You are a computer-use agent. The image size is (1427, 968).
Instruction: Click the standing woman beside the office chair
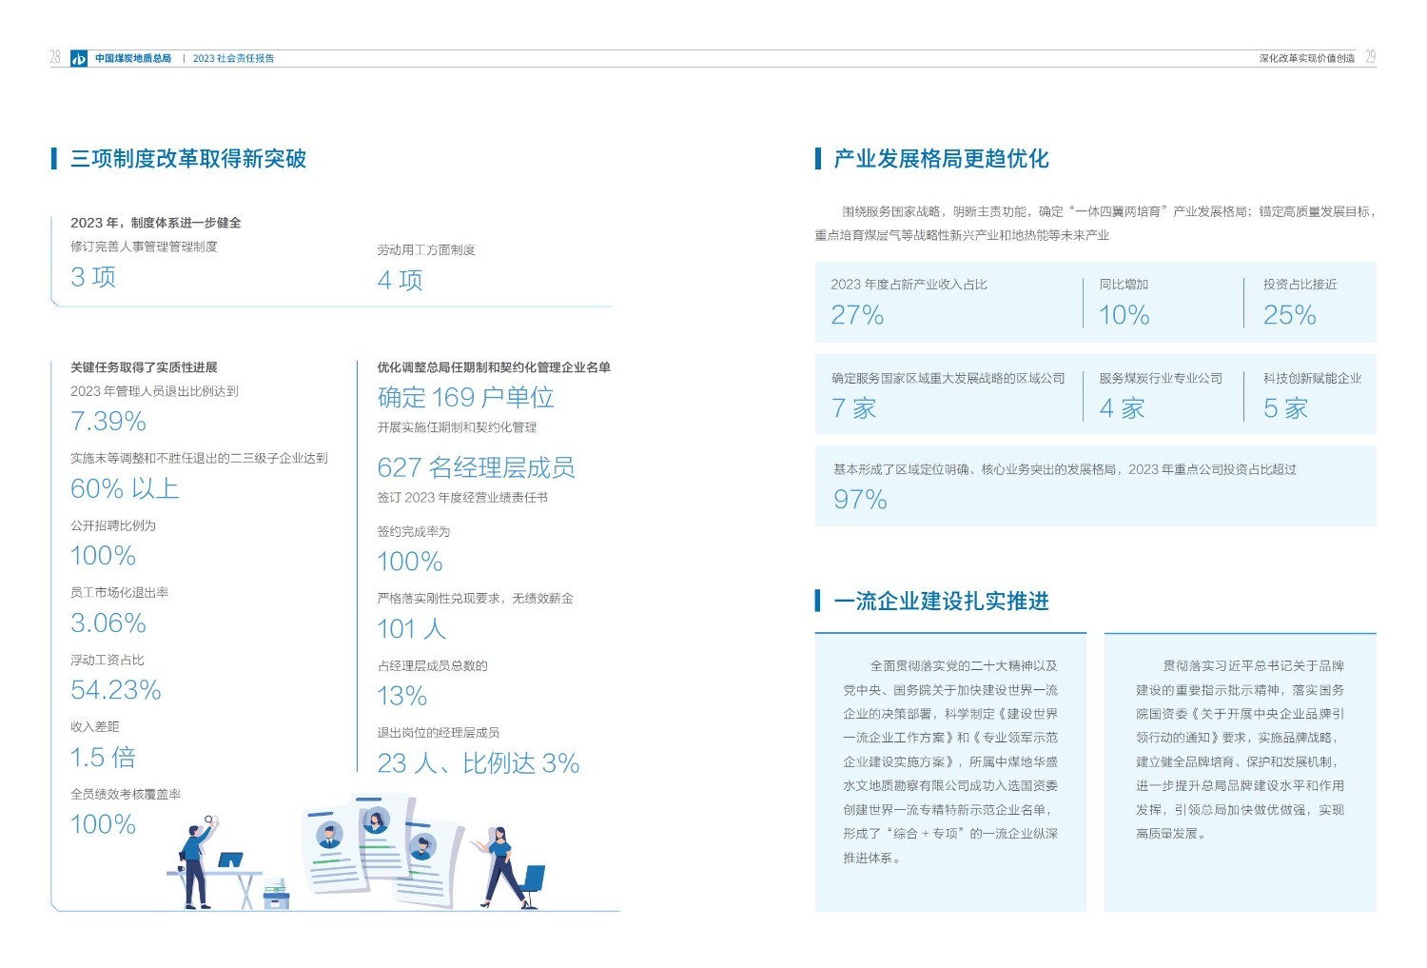coord(499,861)
